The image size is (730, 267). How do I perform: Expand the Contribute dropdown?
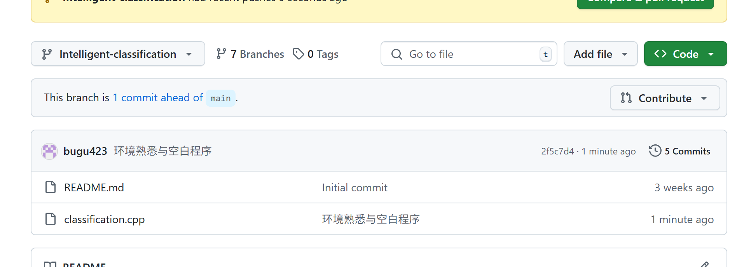coord(664,98)
